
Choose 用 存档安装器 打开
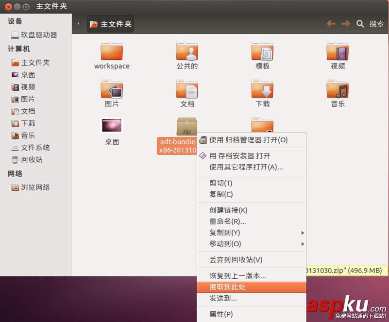click(x=251, y=156)
